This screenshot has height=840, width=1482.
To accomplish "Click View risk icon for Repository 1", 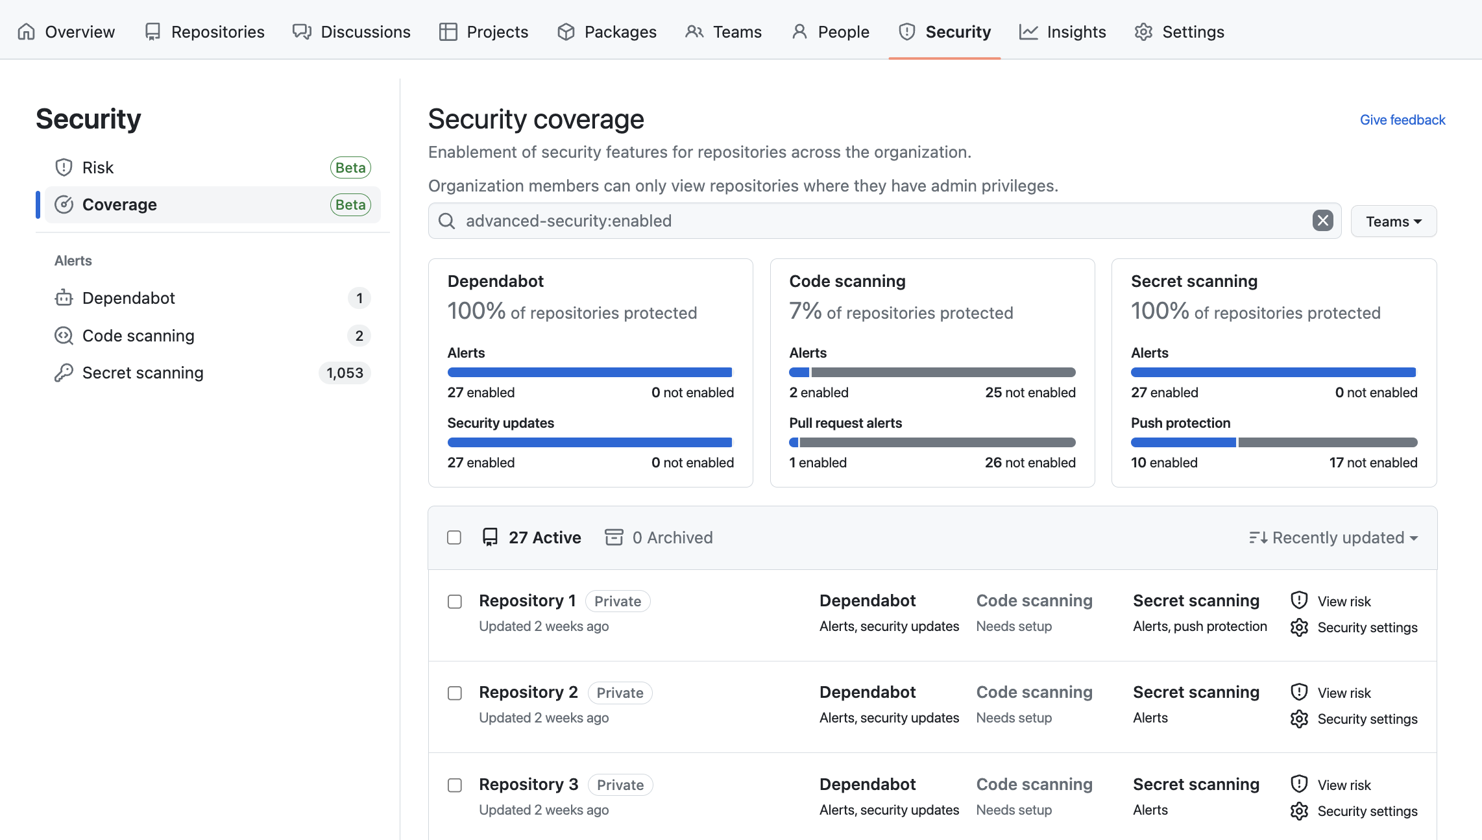I will (x=1300, y=600).
